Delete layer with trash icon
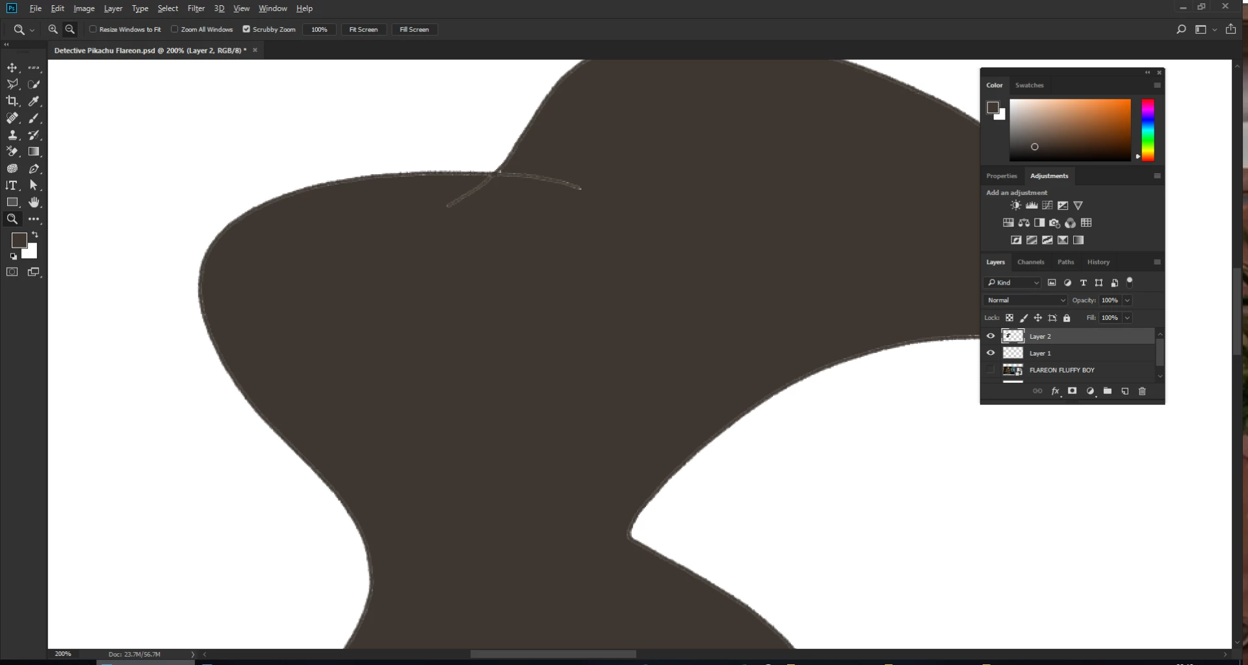Screen dimensions: 1248x665 1143,391
